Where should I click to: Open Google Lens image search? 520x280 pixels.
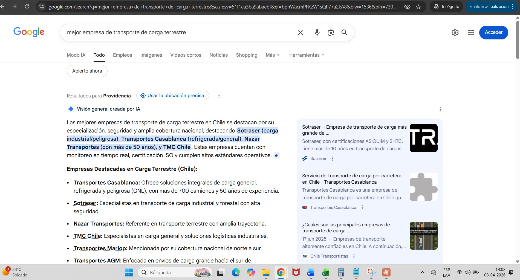[x=331, y=33]
